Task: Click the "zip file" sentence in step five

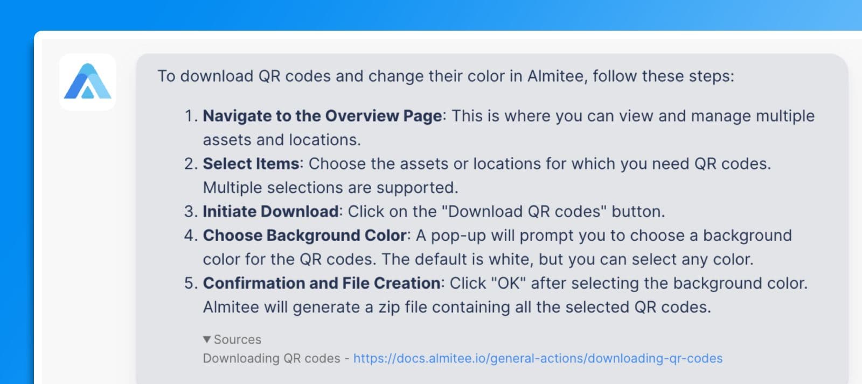Action: coord(457,307)
